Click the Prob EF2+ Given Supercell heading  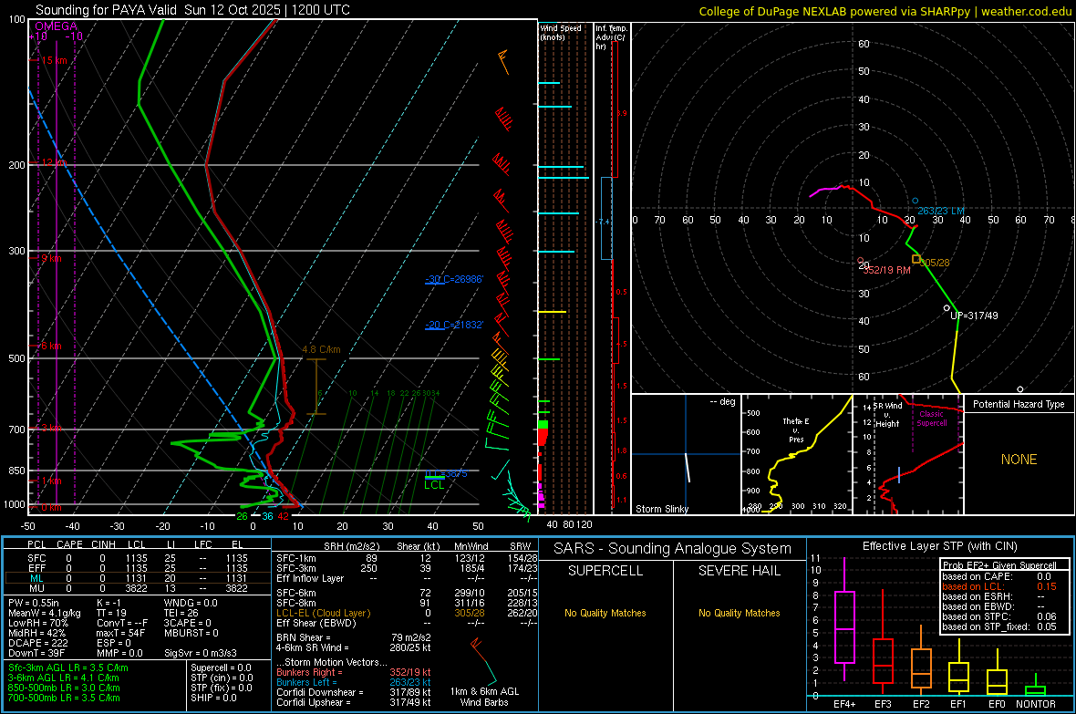[999, 565]
